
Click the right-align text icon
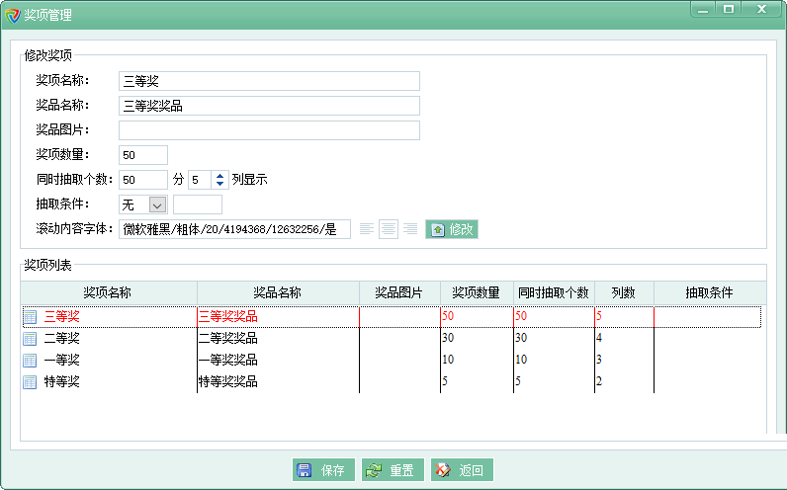pos(409,229)
